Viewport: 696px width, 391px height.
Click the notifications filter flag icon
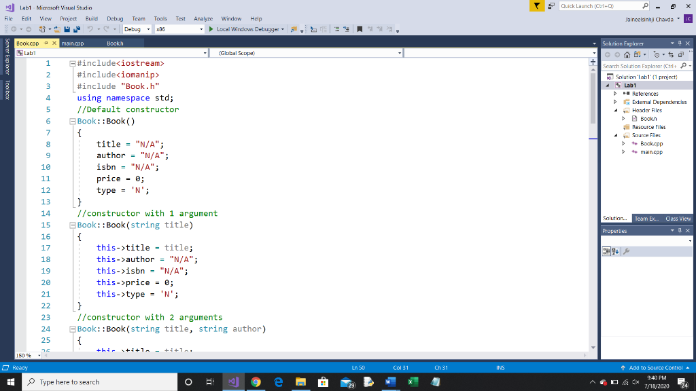tap(537, 5)
